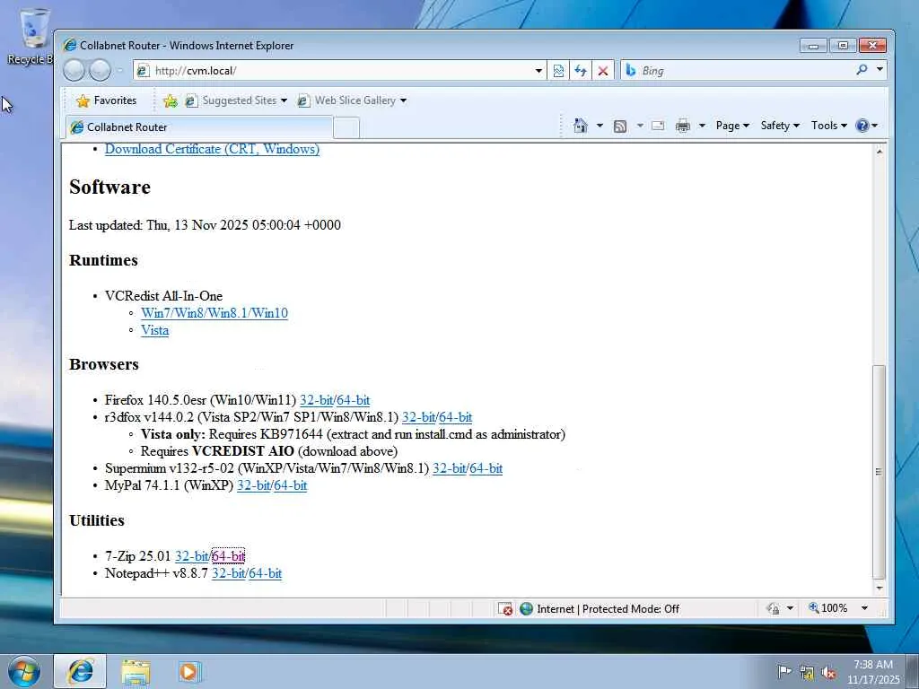
Task: Click Internet Explorer taskbar icon
Action: click(81, 671)
